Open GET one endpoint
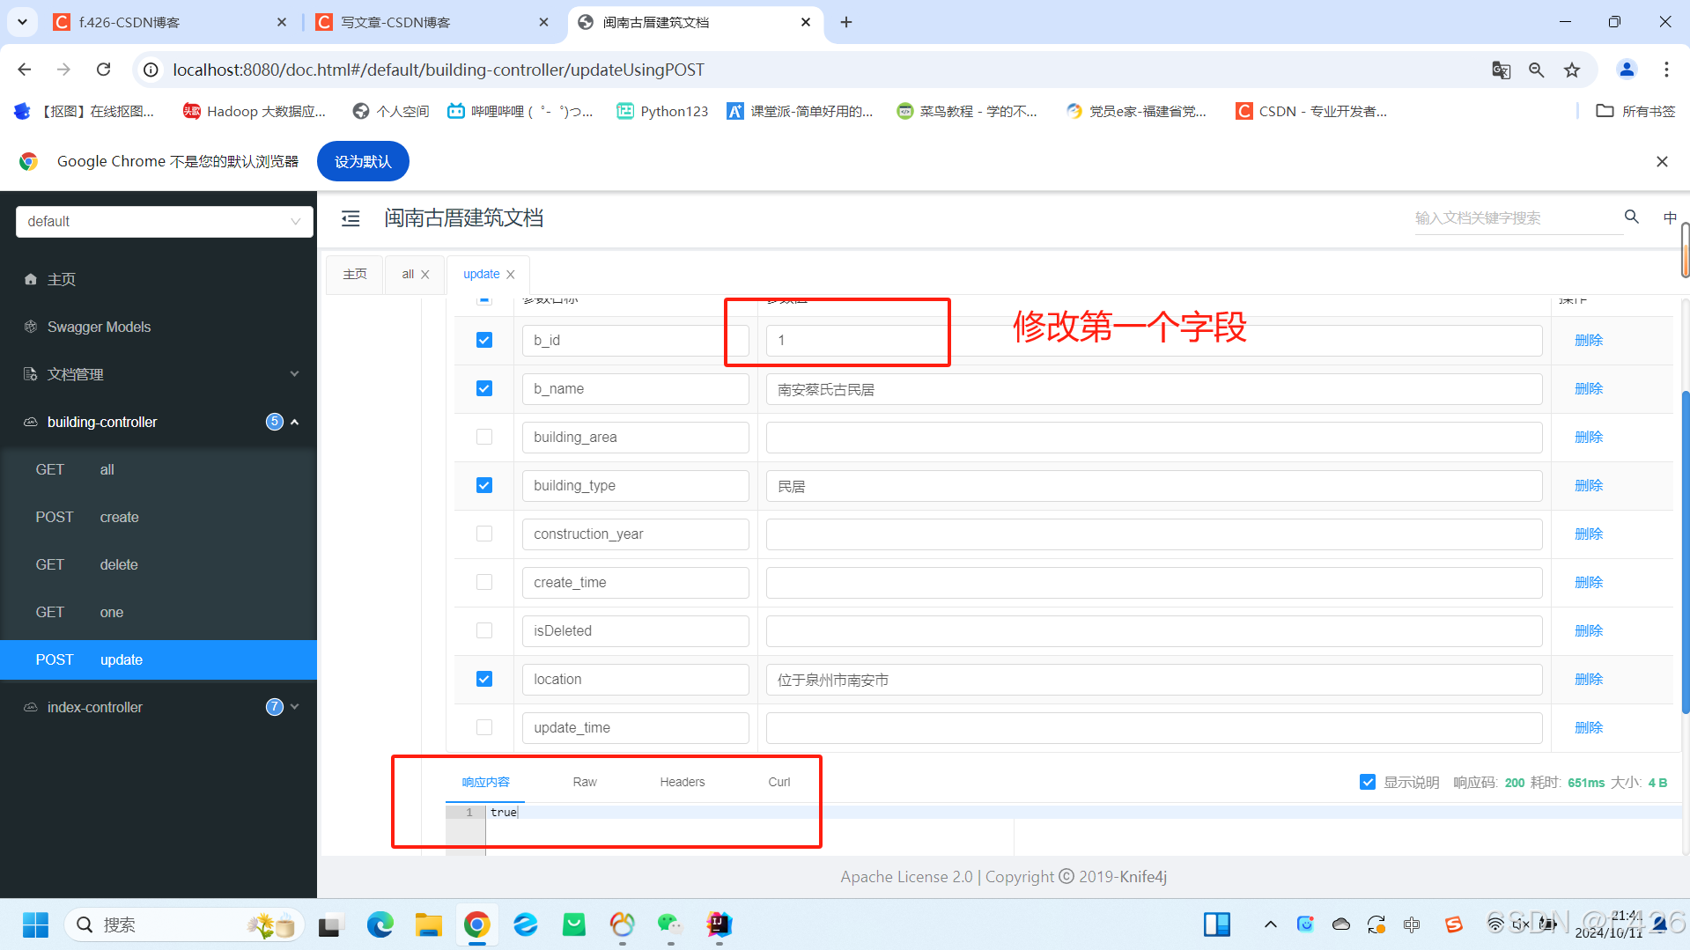Screen dimensions: 1690x950 [x=159, y=612]
